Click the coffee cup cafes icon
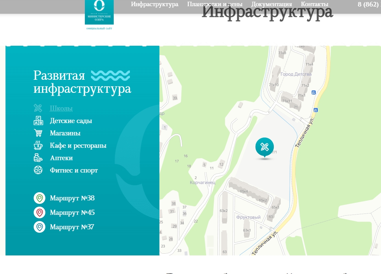This screenshot has width=381, height=274. [38, 145]
